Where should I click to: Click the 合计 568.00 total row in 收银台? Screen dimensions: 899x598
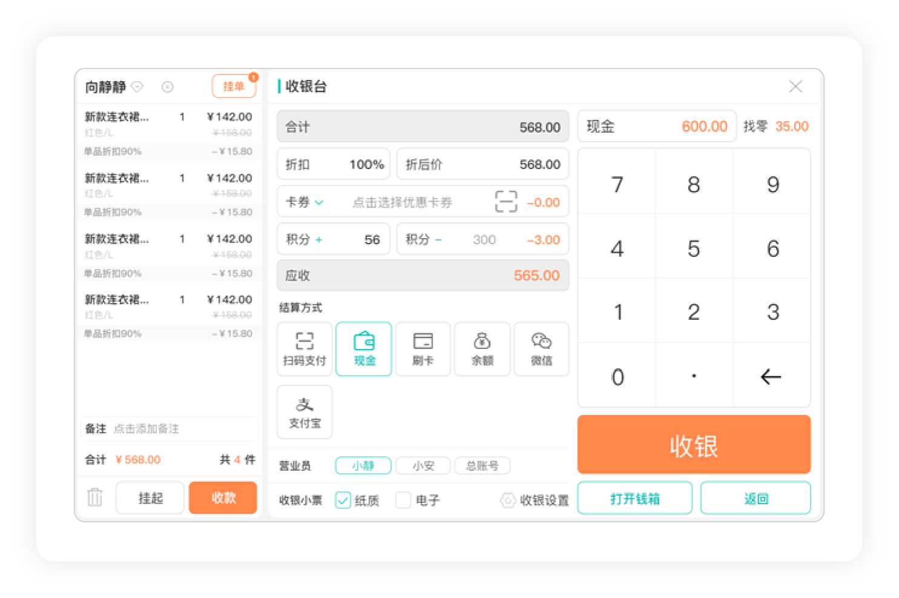tap(423, 127)
